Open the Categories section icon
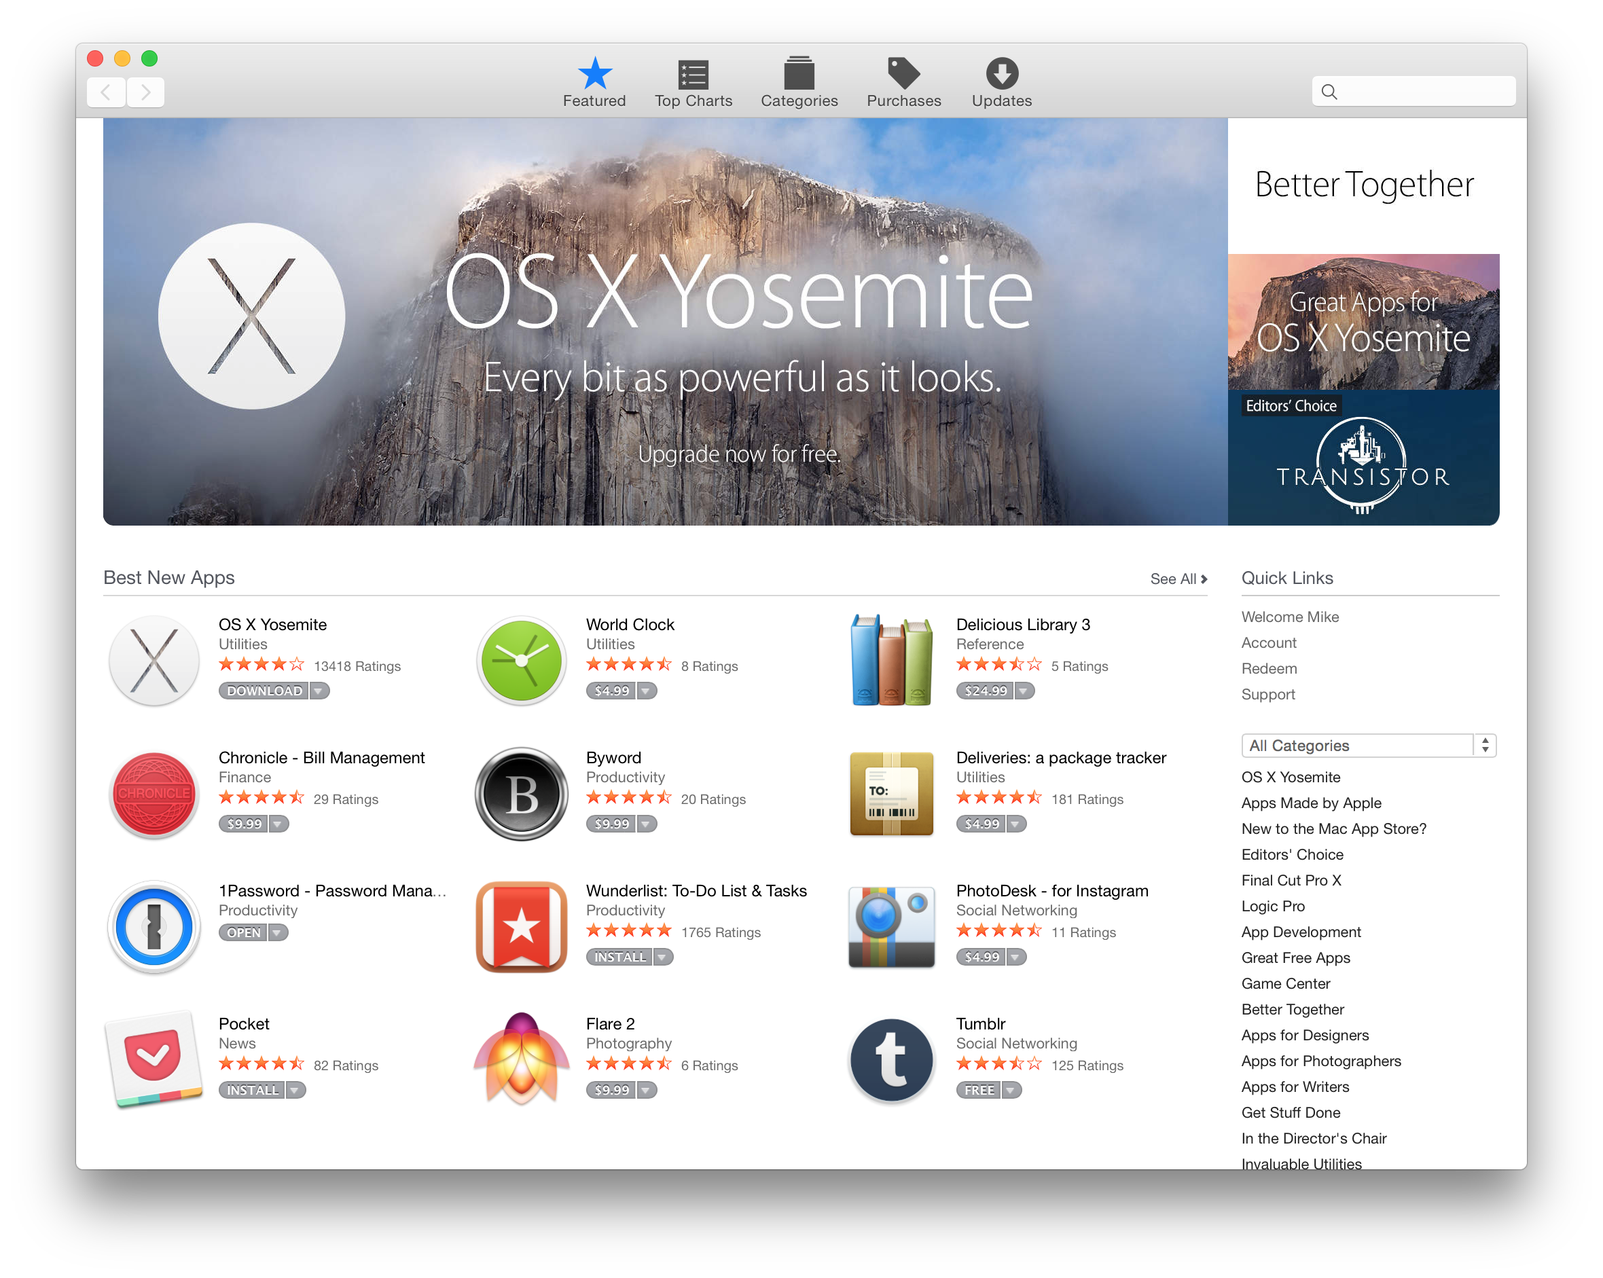The width and height of the screenshot is (1603, 1278). click(799, 73)
